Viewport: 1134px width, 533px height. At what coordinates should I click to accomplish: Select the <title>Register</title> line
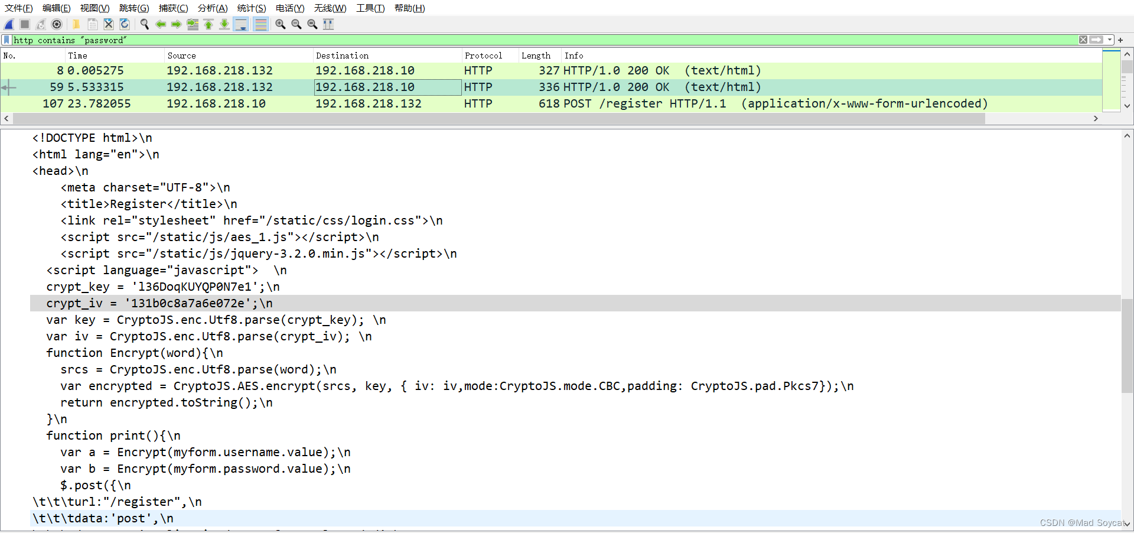(x=576, y=204)
